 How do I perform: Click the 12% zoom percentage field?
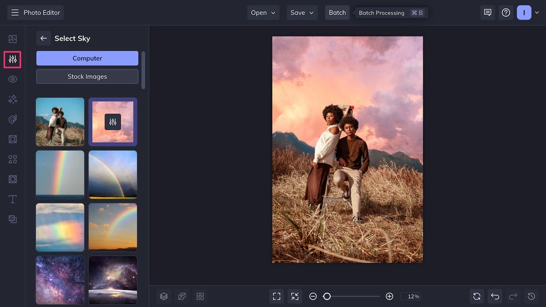pos(411,296)
